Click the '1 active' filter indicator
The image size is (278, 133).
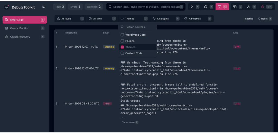point(249,19)
